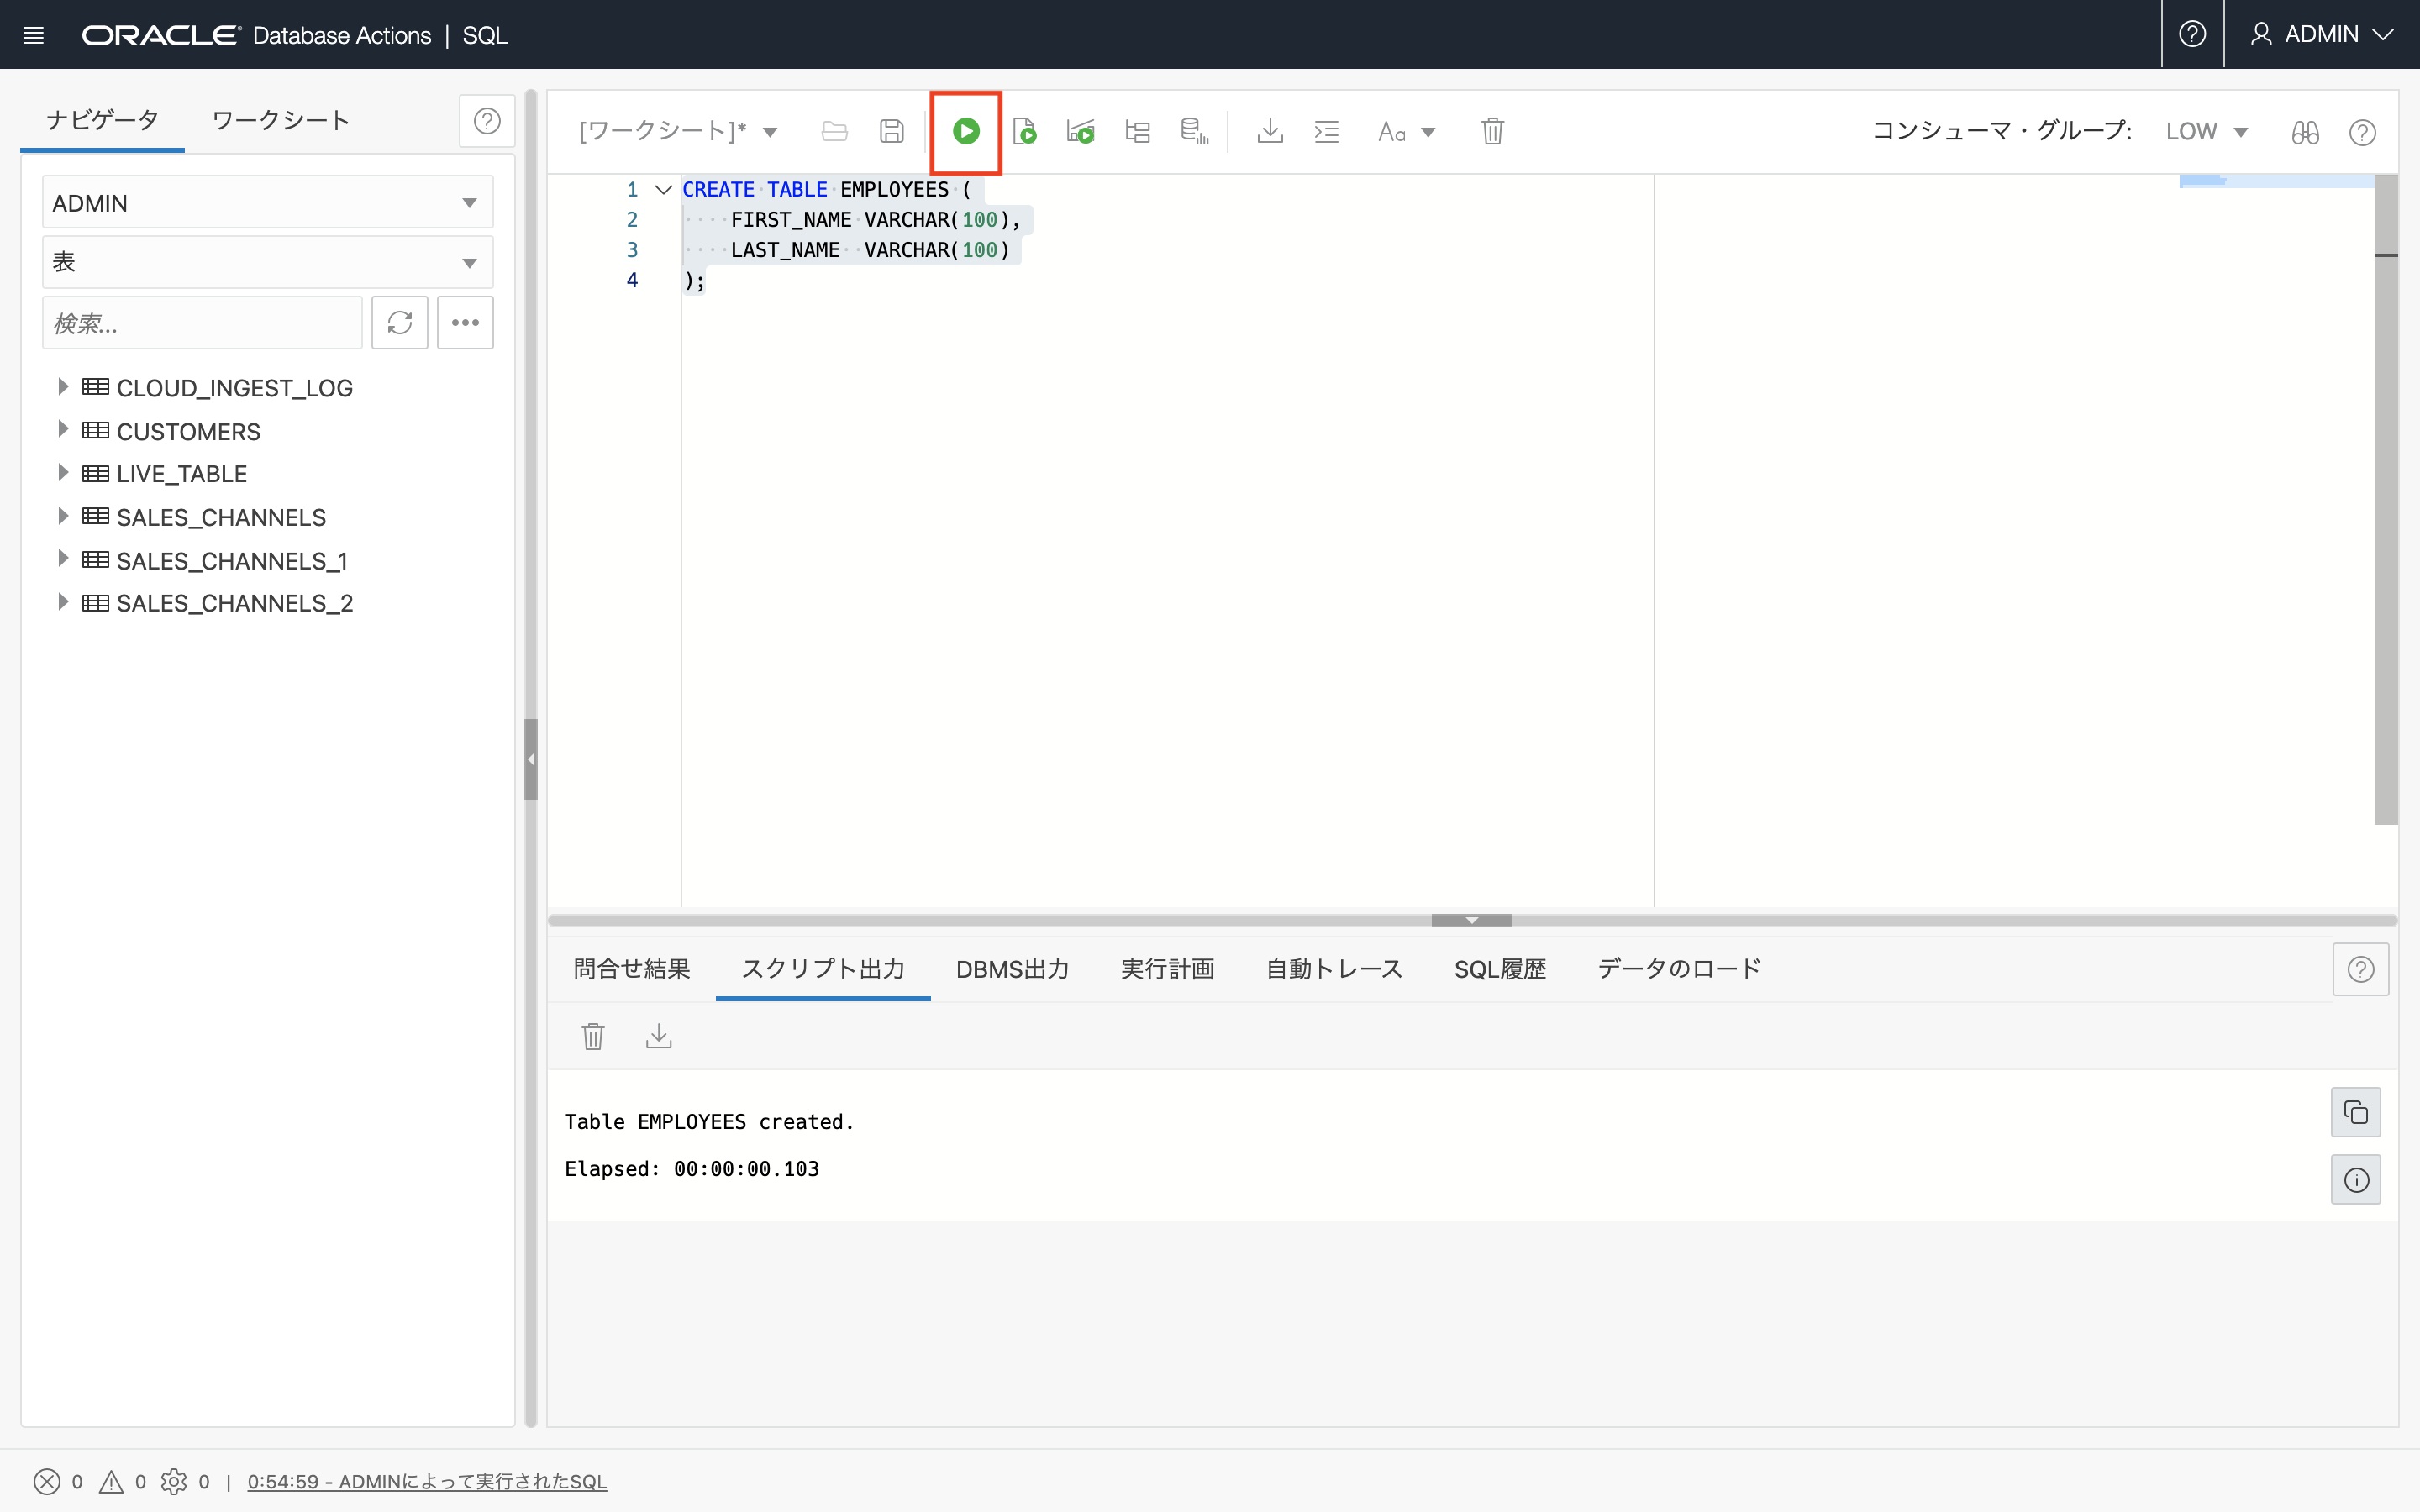The image size is (2420, 1512).
Task: Switch to the SQL履歴 tab
Action: click(1500, 969)
